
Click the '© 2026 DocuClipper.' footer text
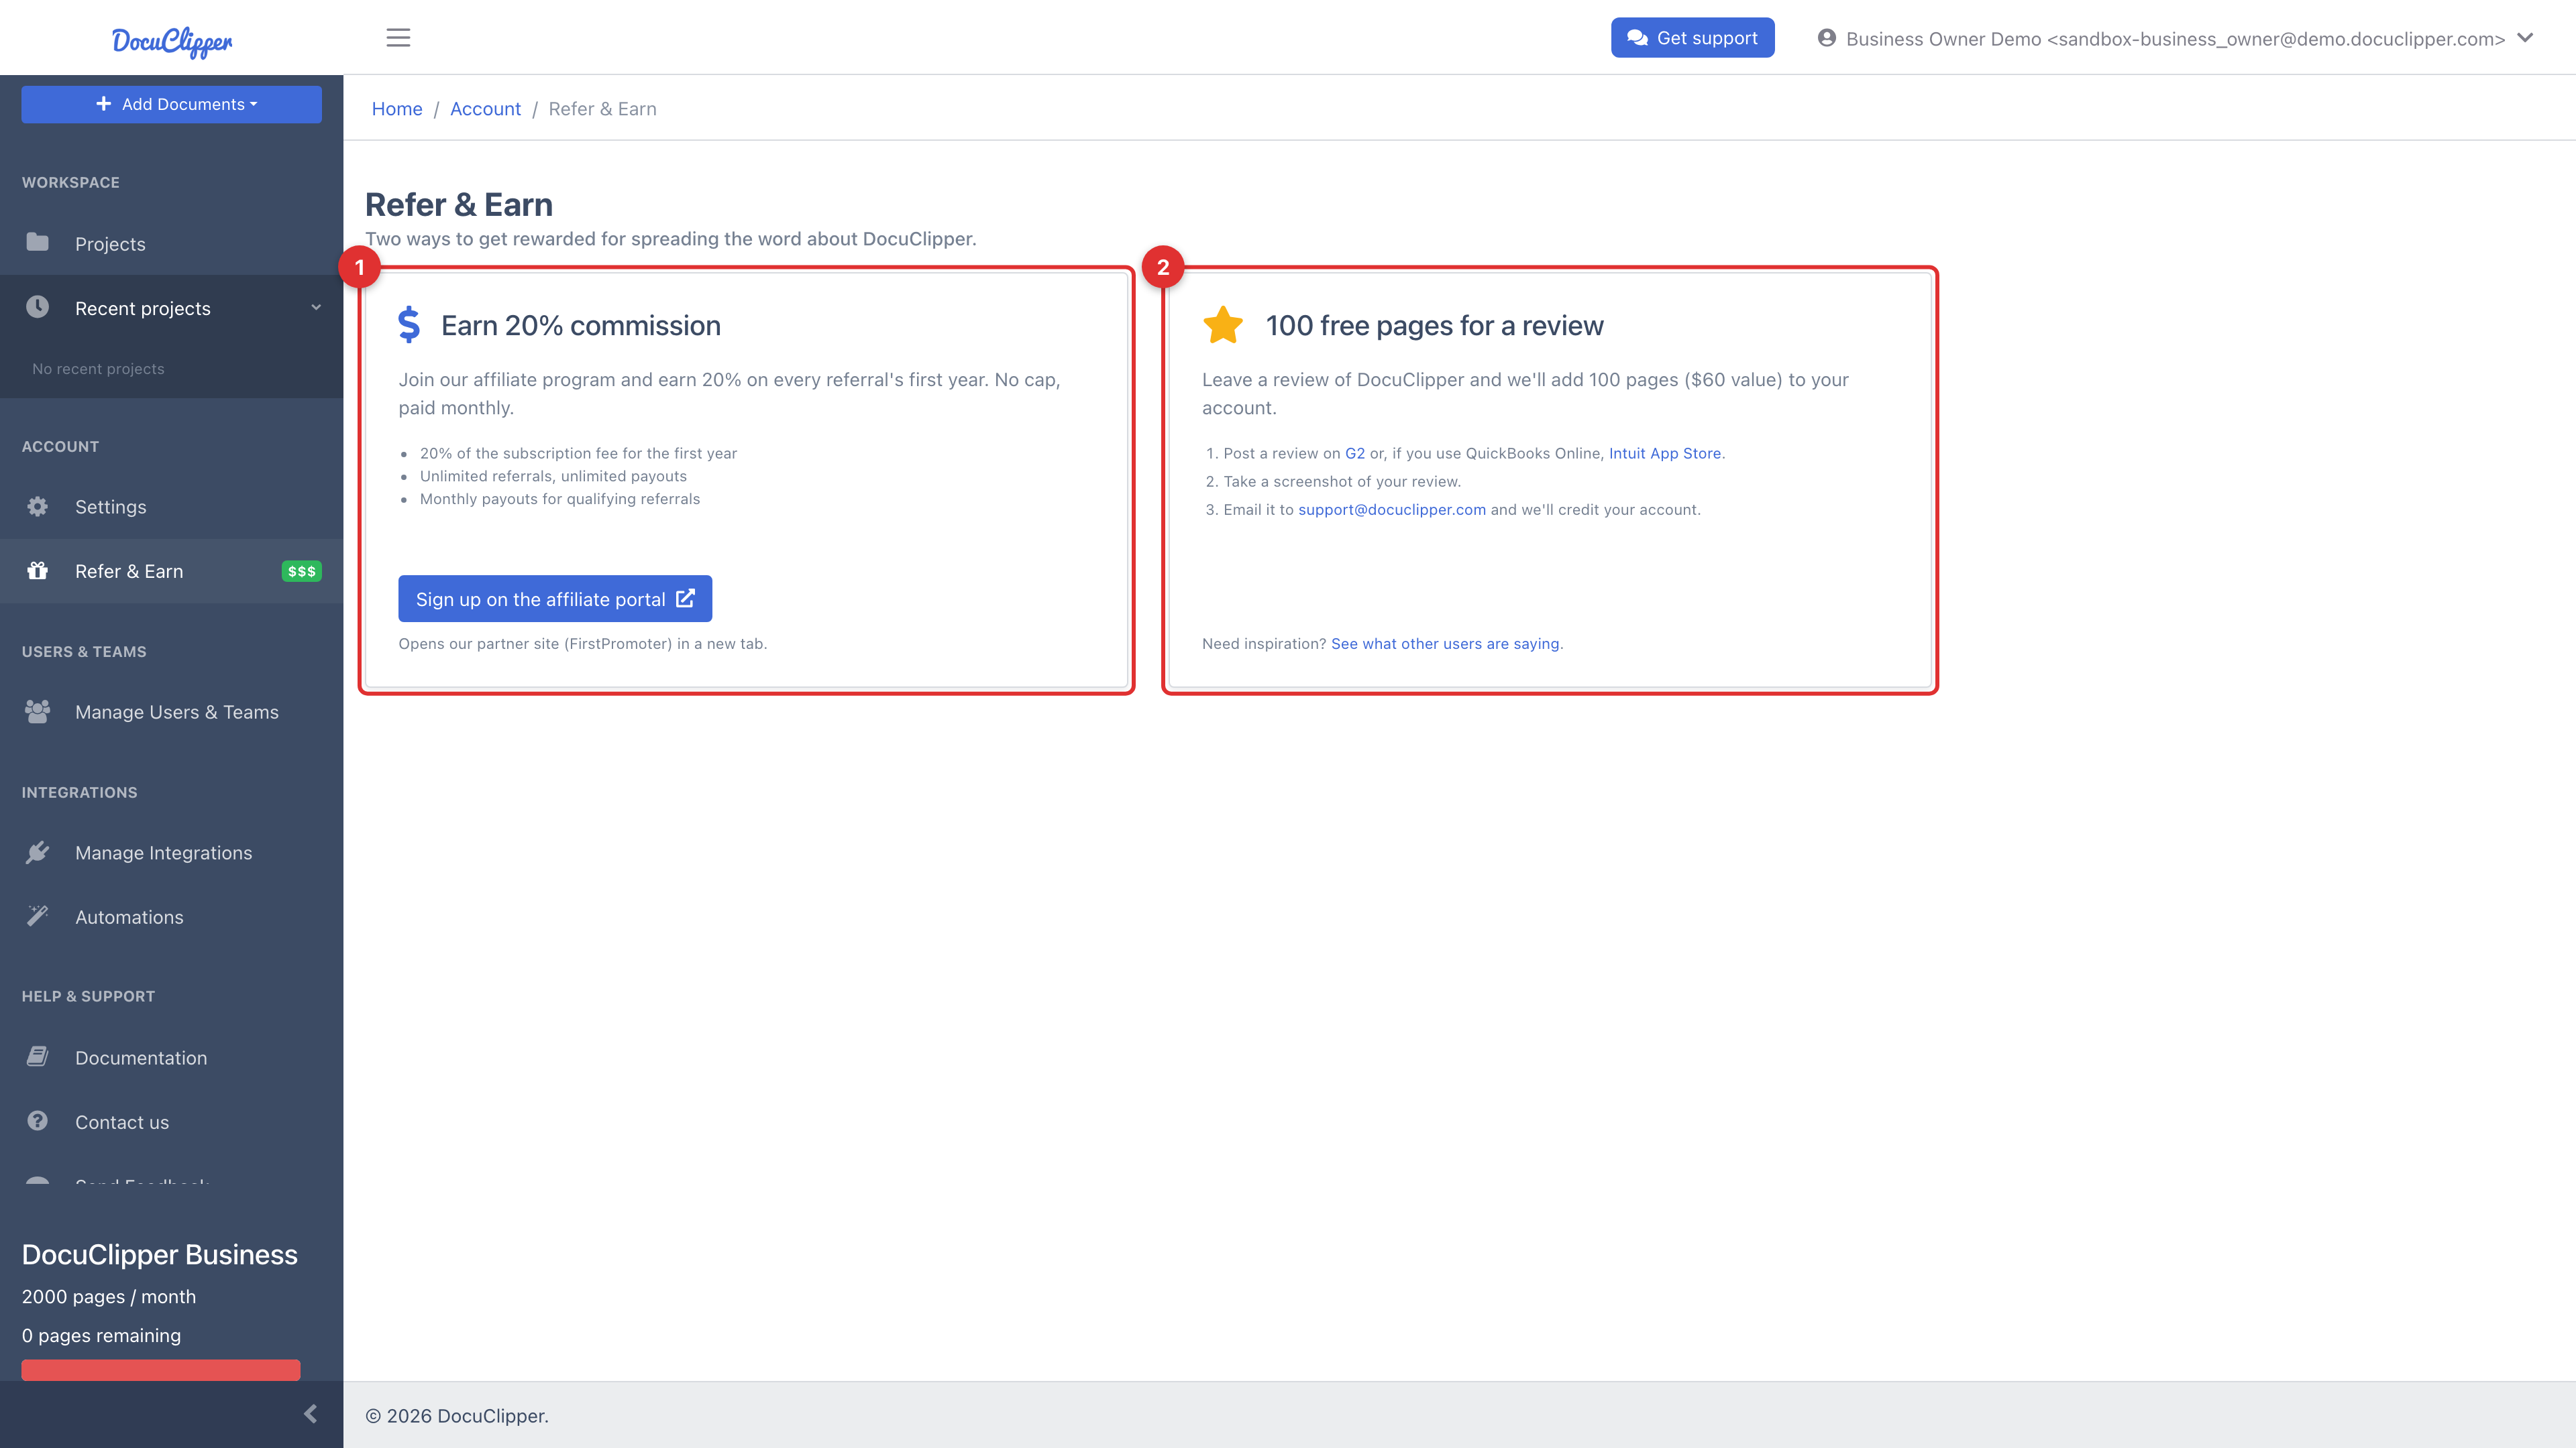coord(457,1416)
